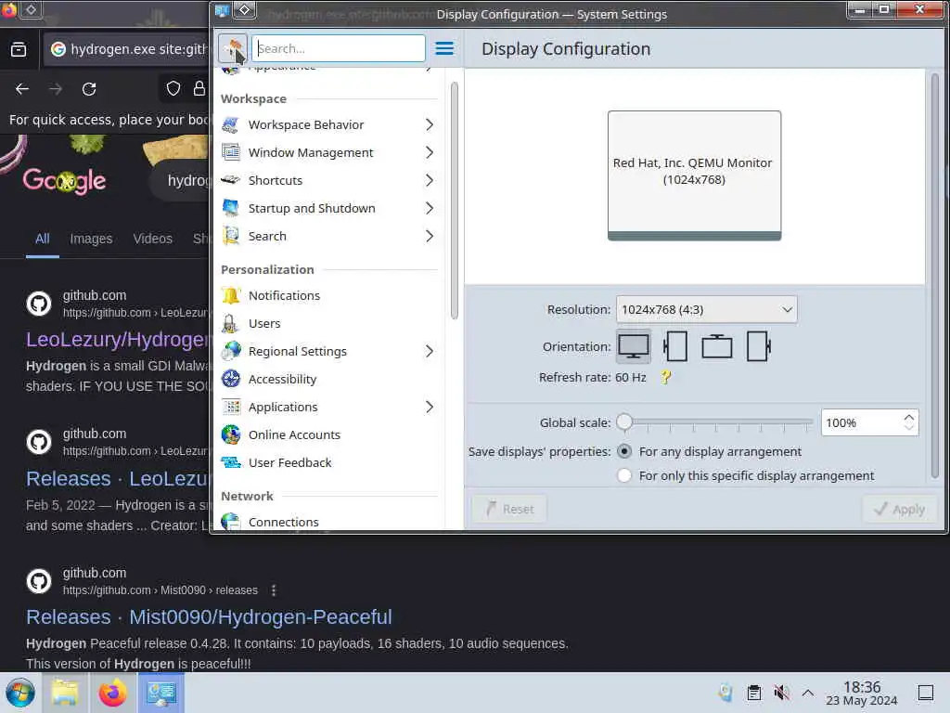This screenshot has height=713, width=950.
Task: Select rotate right portrait orientation
Action: 759,347
